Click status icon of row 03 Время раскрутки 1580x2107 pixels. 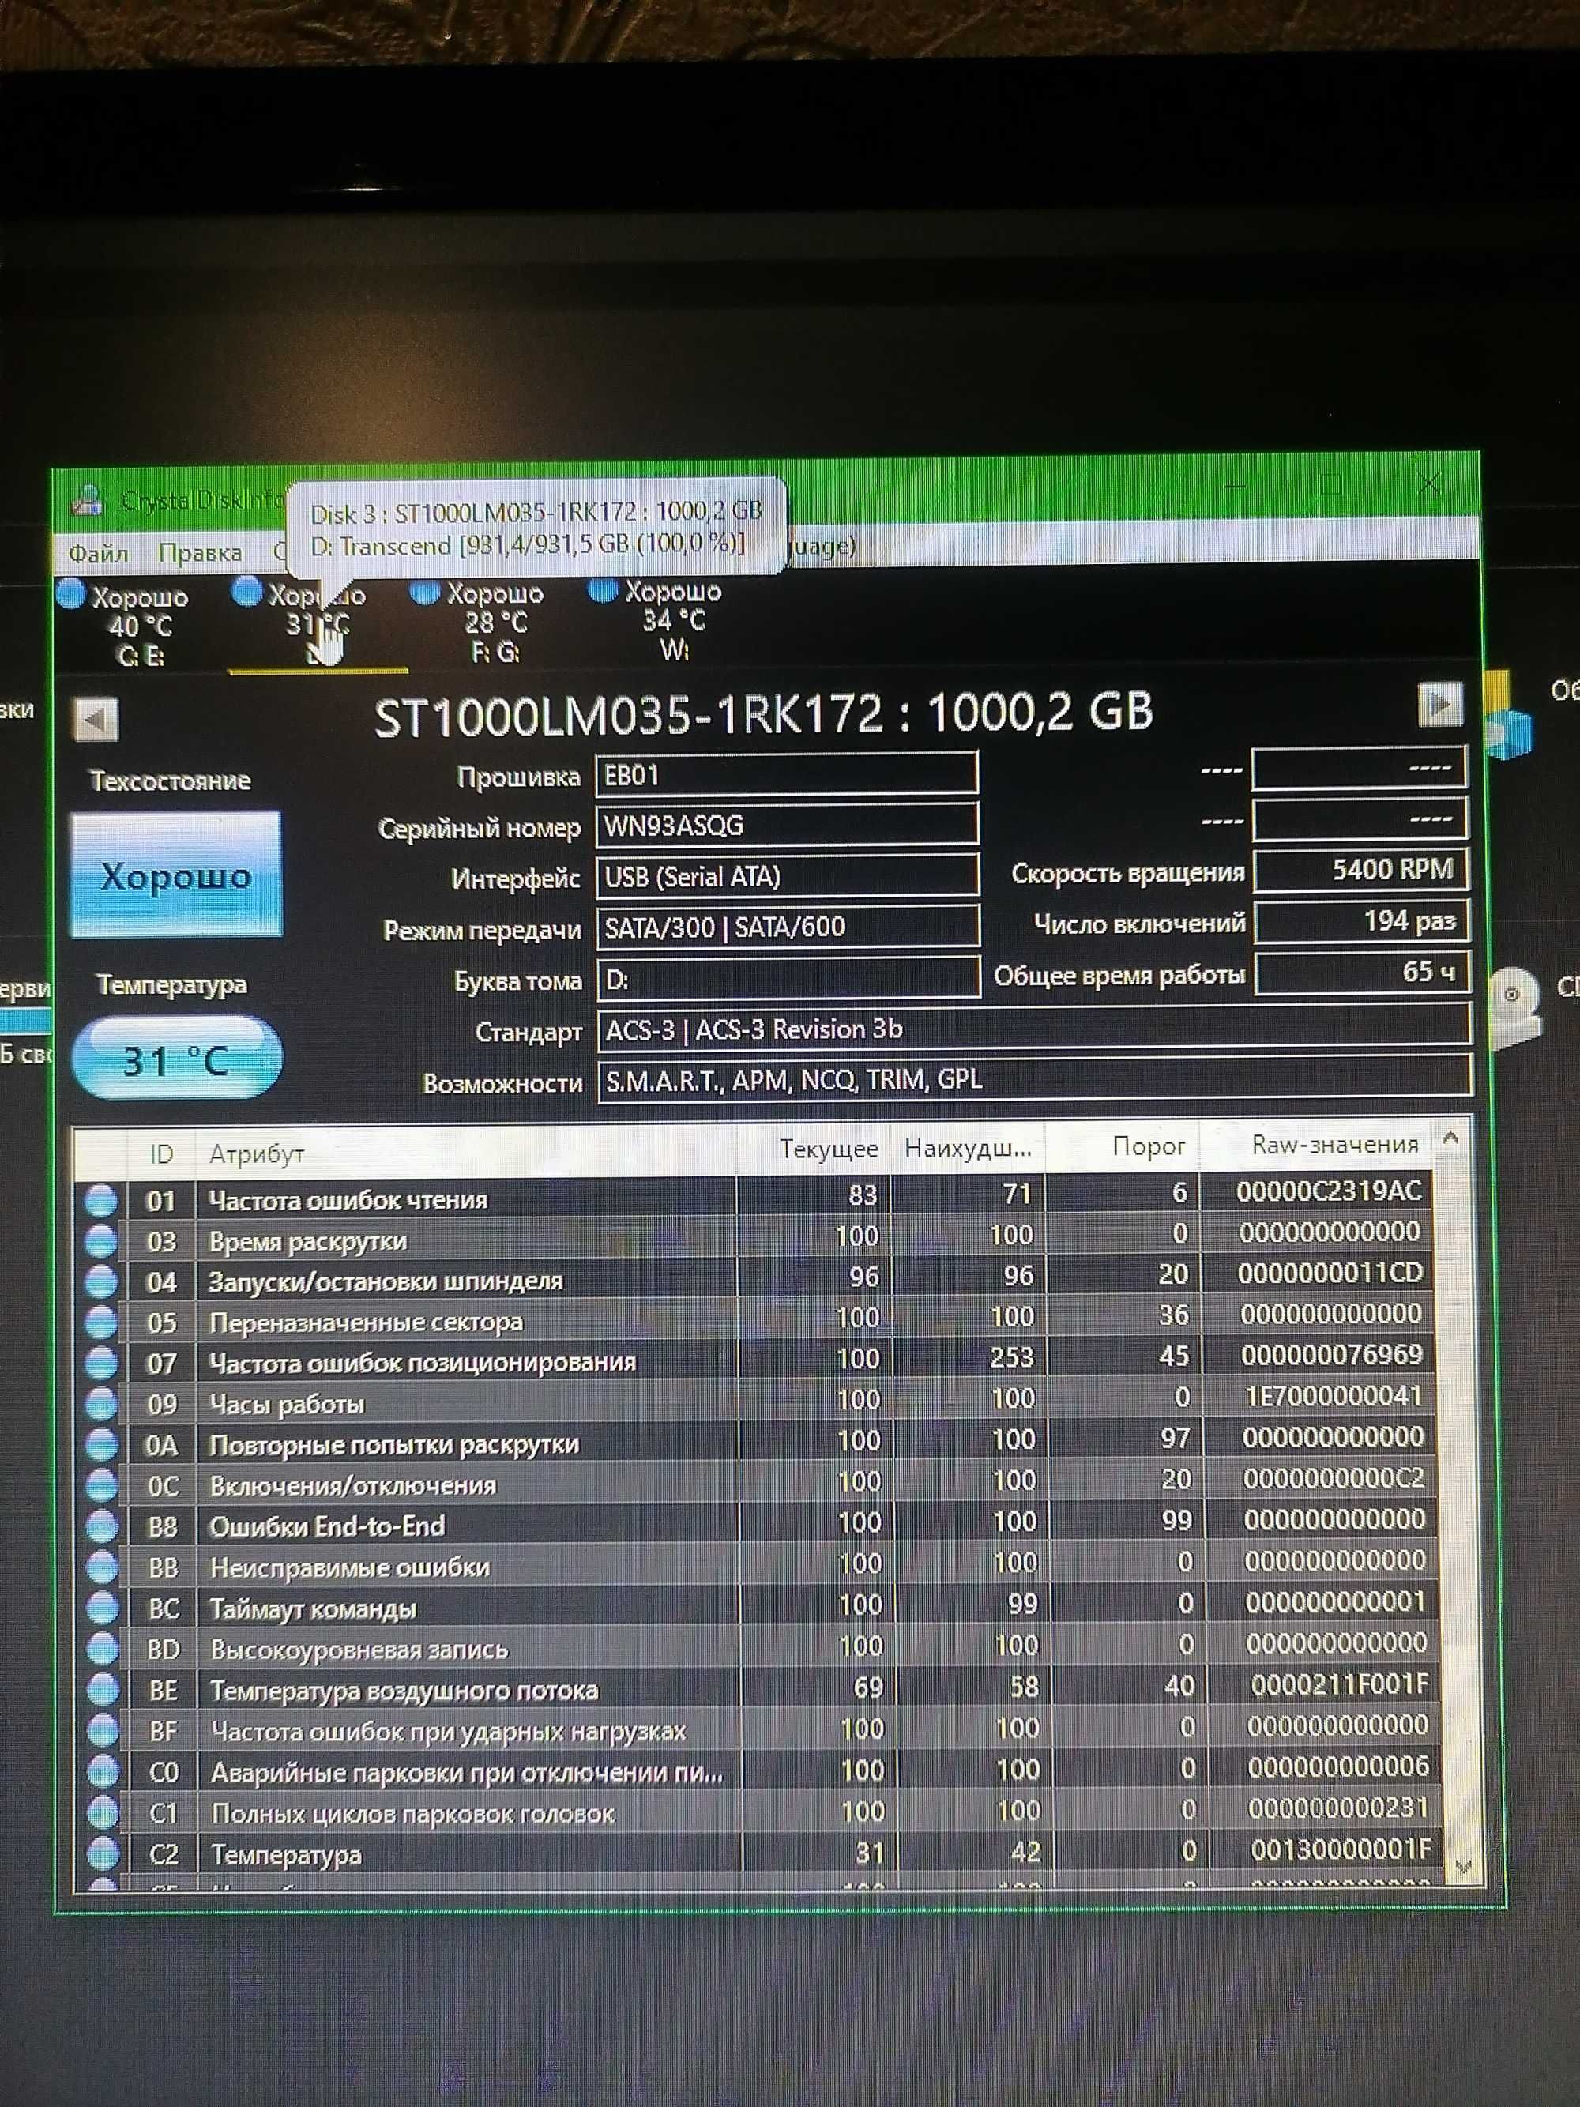pyautogui.click(x=100, y=1241)
